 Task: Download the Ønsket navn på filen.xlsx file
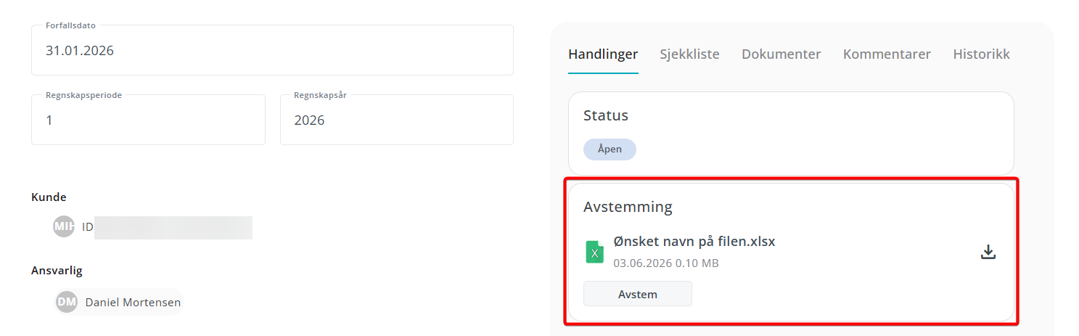click(988, 252)
